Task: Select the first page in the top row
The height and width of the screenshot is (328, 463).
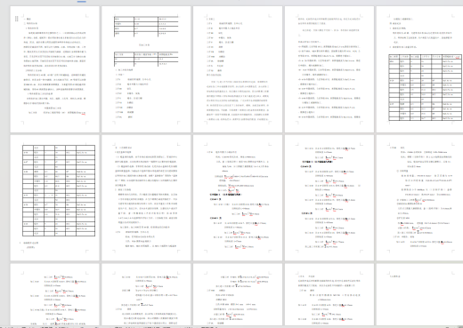Action: click(x=54, y=69)
